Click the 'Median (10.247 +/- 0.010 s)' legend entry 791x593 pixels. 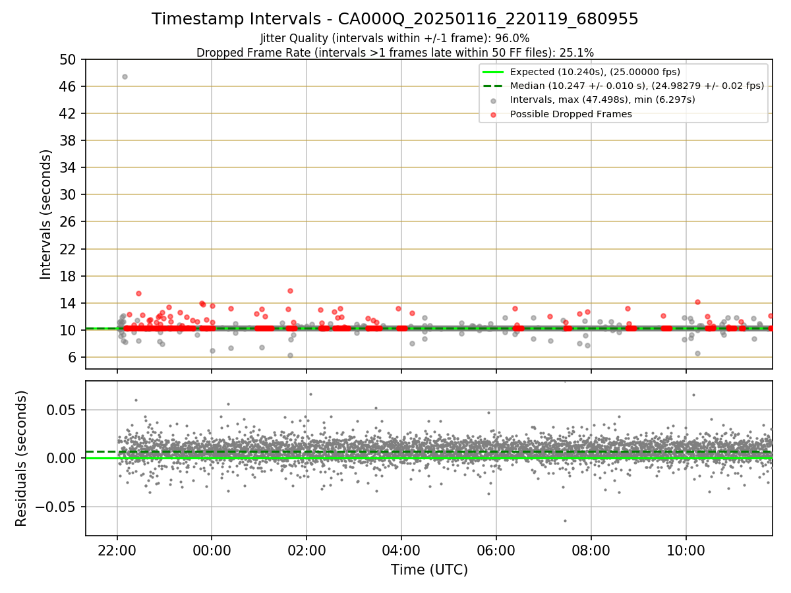coord(637,86)
